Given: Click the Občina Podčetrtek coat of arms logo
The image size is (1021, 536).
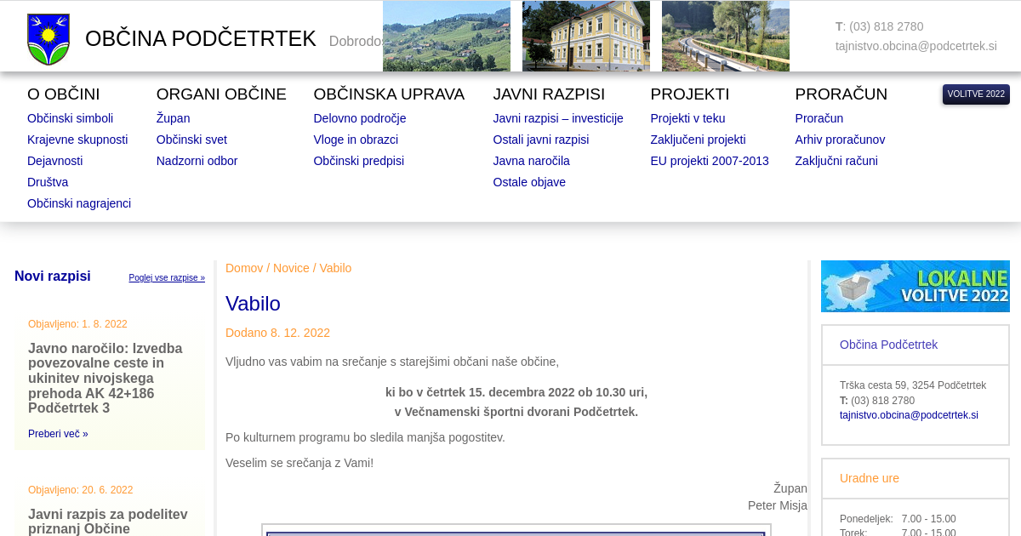Looking at the screenshot, I should click(48, 39).
